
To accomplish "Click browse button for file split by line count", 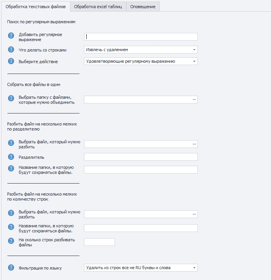I will coord(194,214).
